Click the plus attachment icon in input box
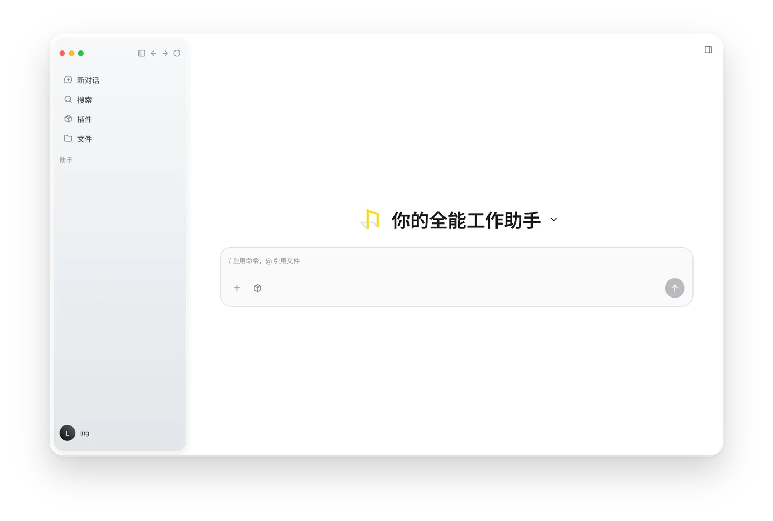Image resolution: width=773 pixels, height=521 pixels. coord(237,288)
